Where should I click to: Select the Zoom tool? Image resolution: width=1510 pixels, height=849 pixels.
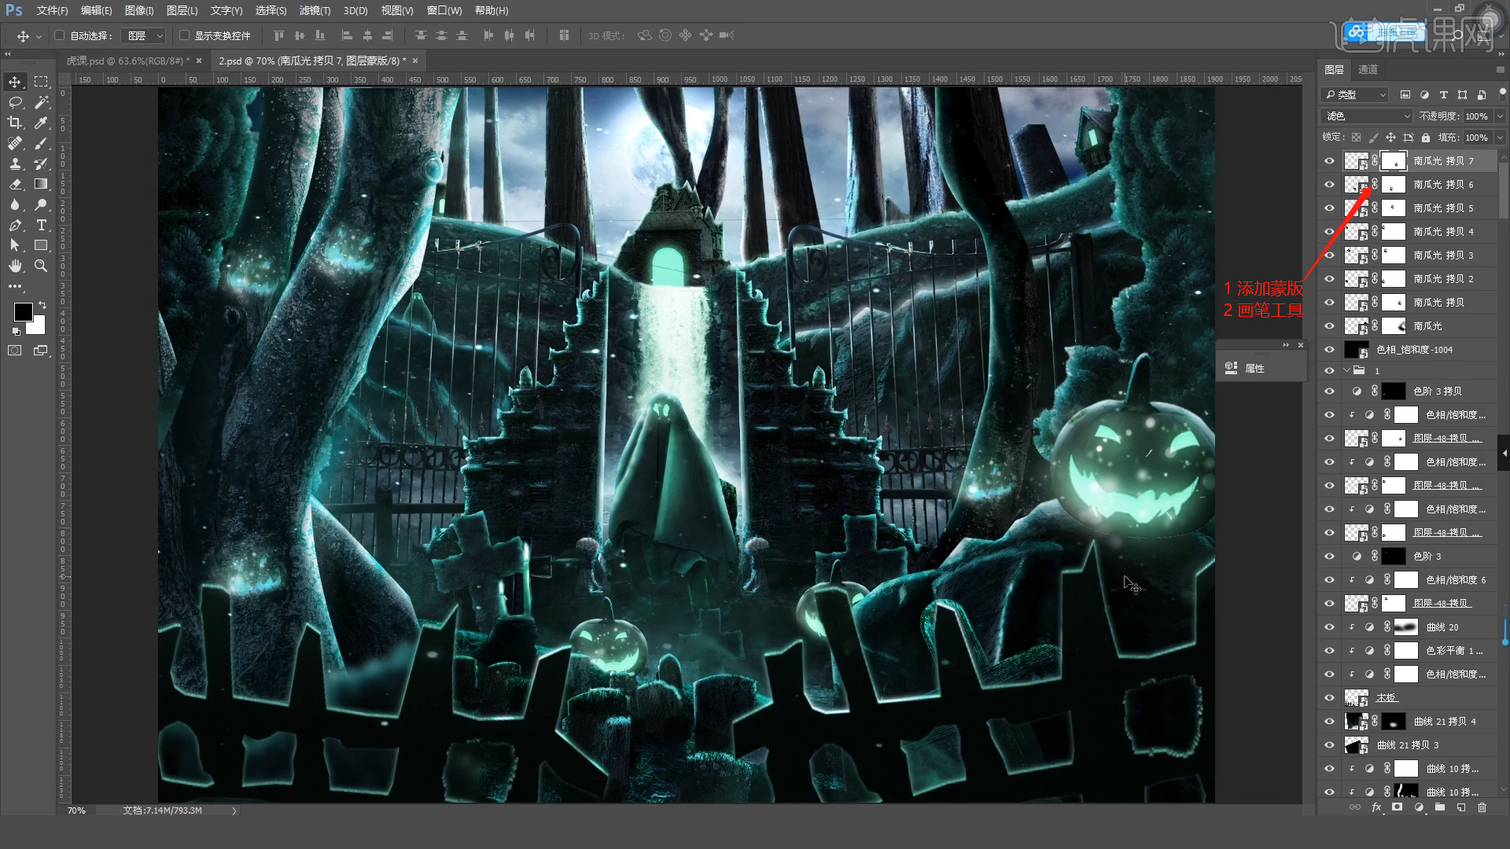pos(42,266)
